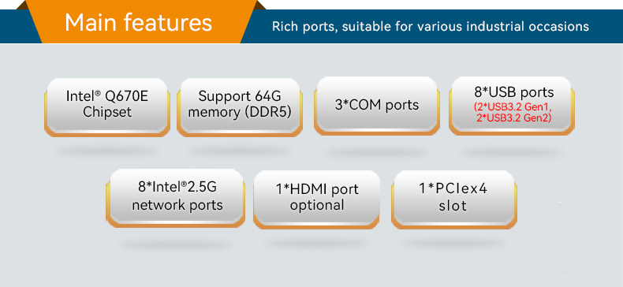This screenshot has width=623, height=287.
Task: Open the 8*Intel 2.5G network ports badge
Action: click(x=175, y=198)
